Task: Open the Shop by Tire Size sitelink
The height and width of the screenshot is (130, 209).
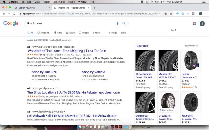Action: click(x=44, y=72)
